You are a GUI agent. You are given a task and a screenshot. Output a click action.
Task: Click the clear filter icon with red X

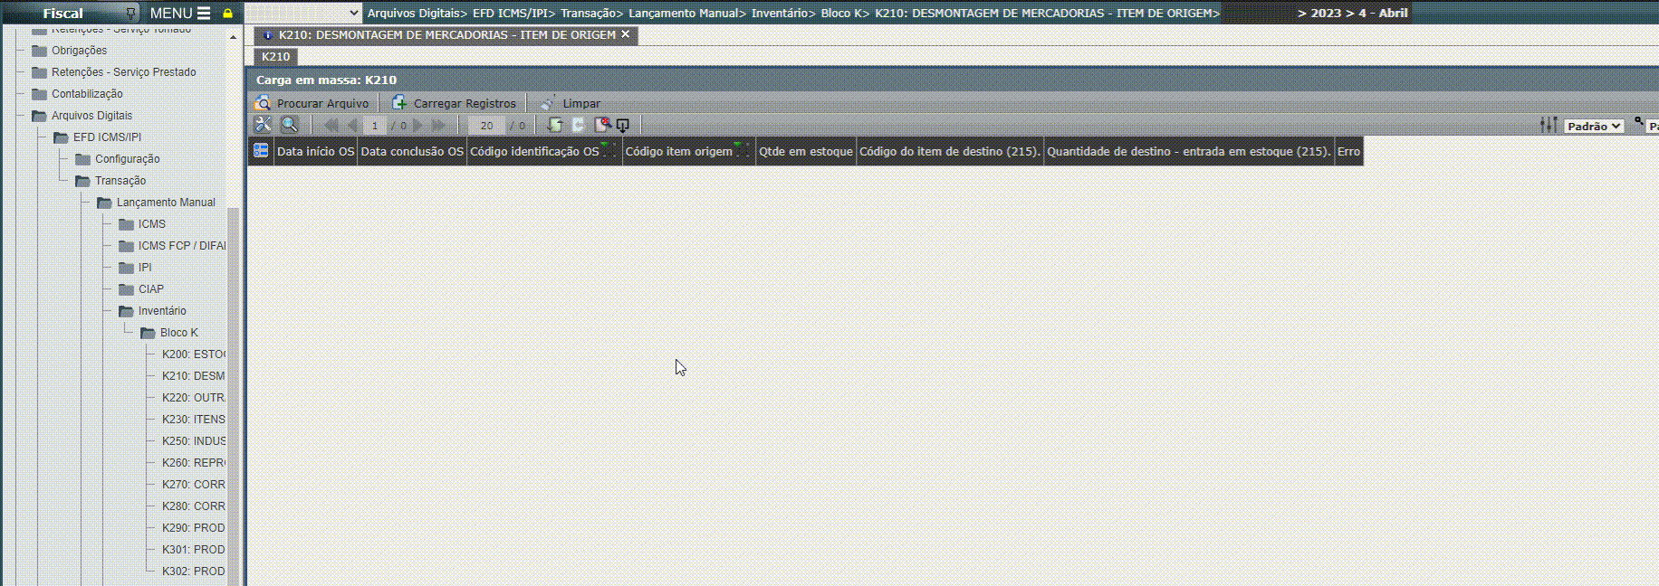(601, 125)
